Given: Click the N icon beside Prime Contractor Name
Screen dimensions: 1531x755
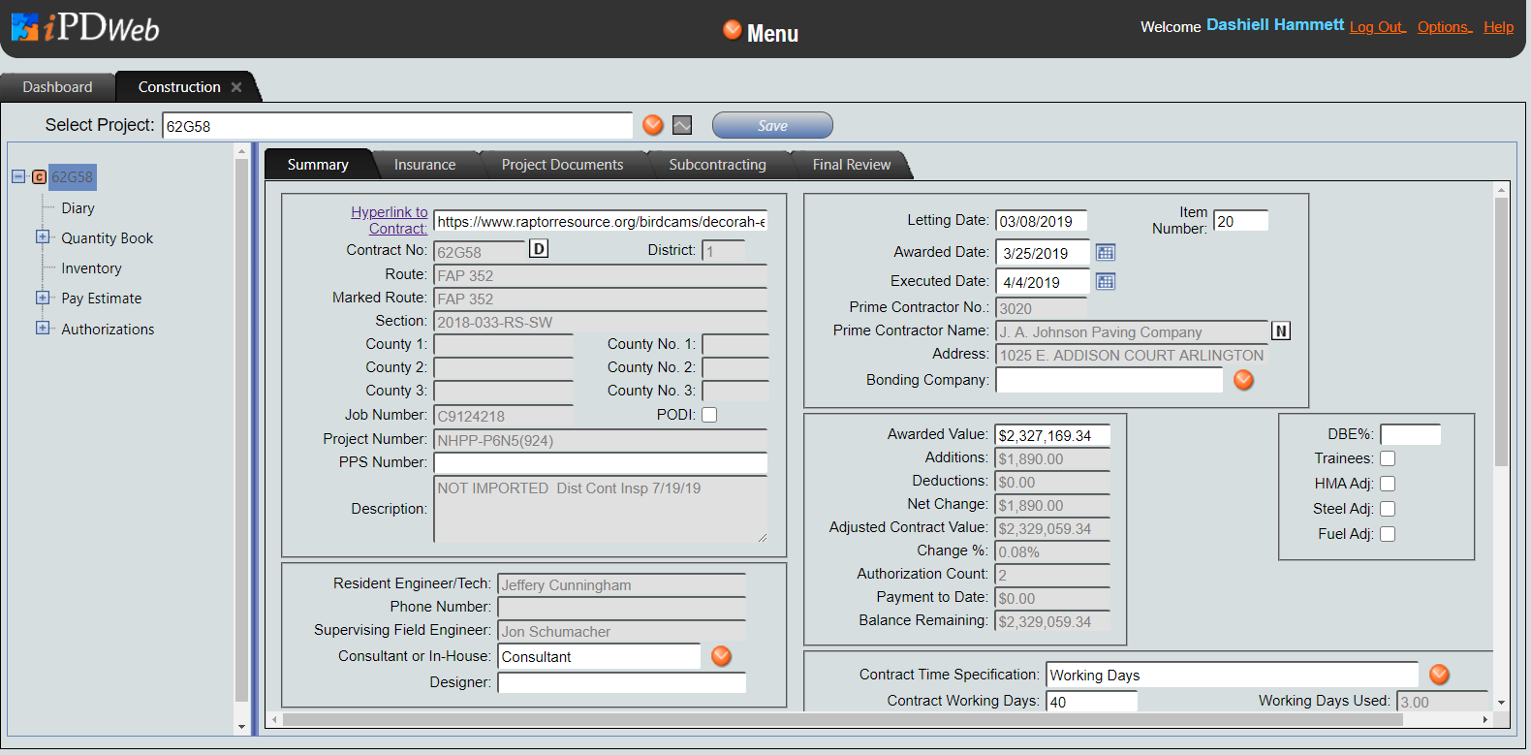Looking at the screenshot, I should tap(1281, 331).
